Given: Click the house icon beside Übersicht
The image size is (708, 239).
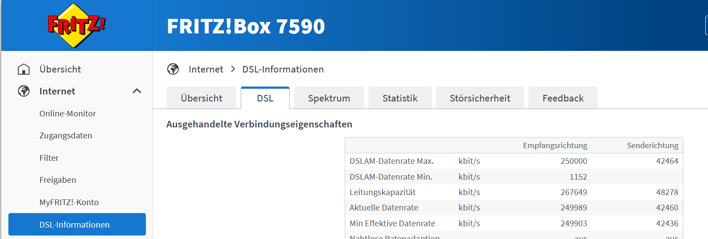Looking at the screenshot, I should click(24, 69).
